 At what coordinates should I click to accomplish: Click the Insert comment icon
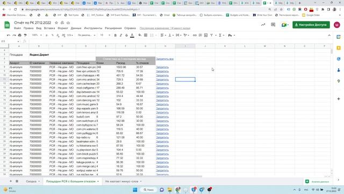point(200,35)
